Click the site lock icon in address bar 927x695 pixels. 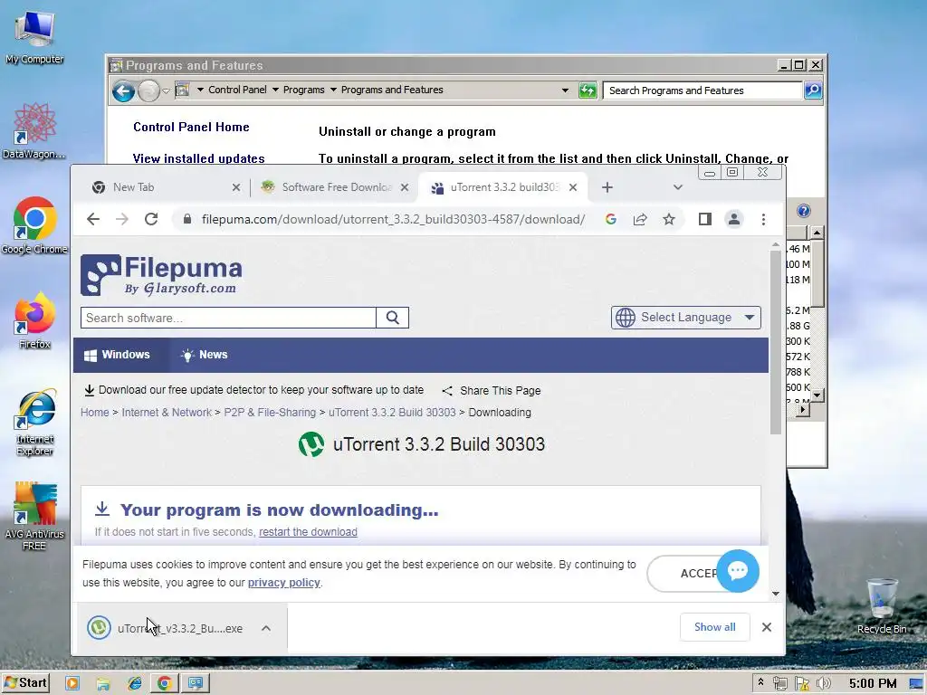[x=187, y=219]
